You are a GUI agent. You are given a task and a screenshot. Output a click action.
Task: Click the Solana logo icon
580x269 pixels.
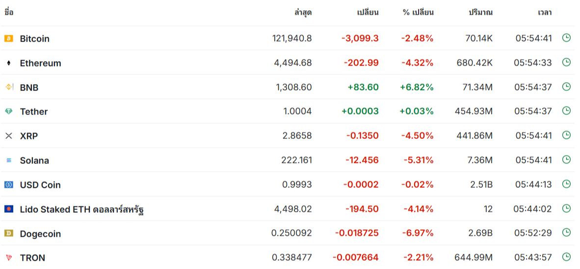click(8, 160)
